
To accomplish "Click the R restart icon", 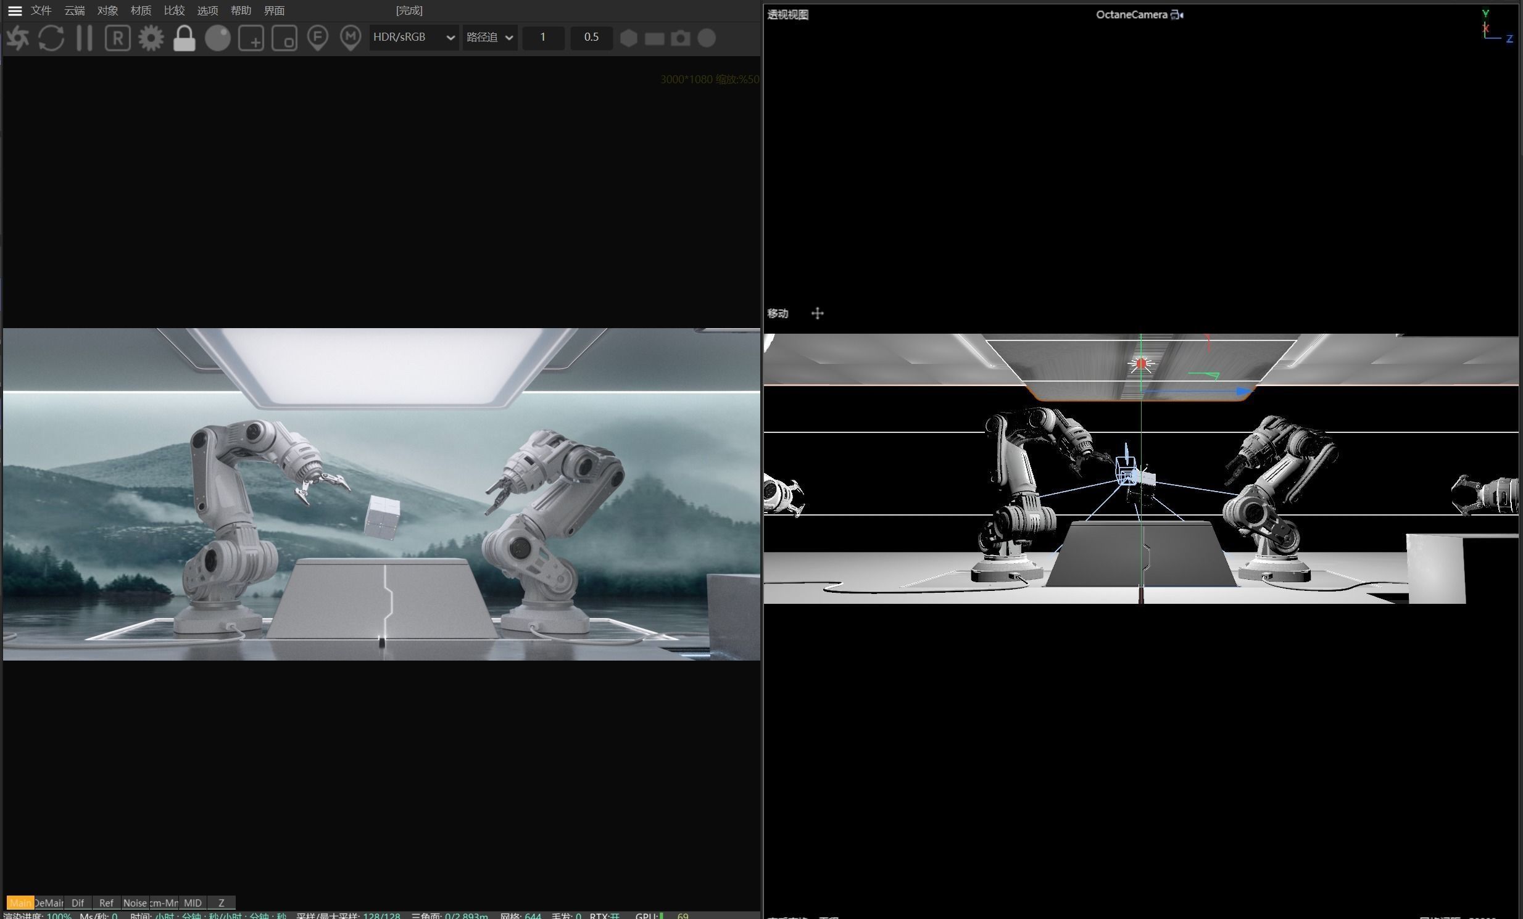I will pyautogui.click(x=117, y=38).
